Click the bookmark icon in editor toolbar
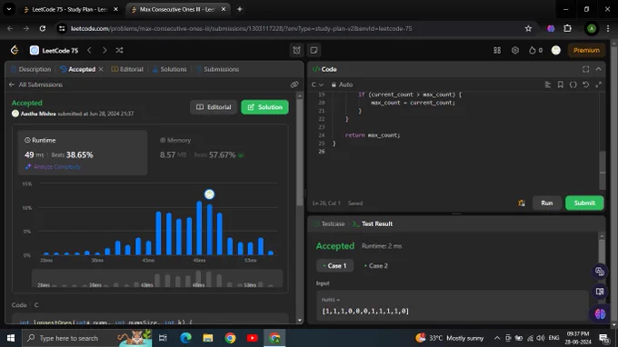 point(561,84)
